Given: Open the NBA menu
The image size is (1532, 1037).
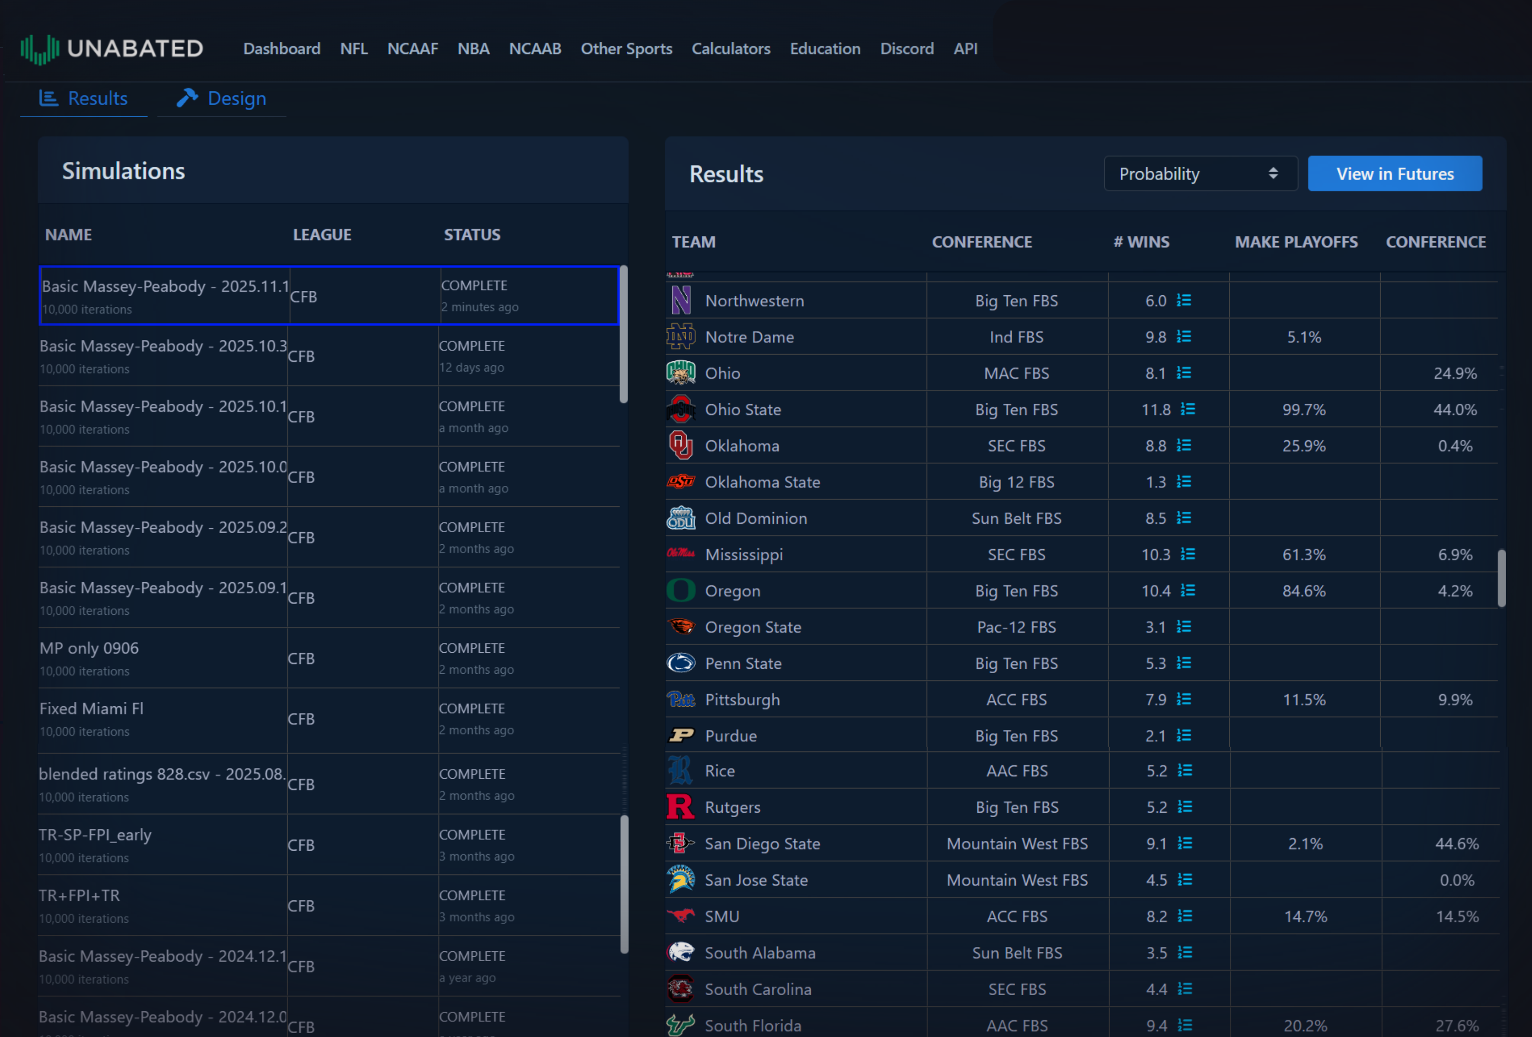Looking at the screenshot, I should pyautogui.click(x=474, y=49).
